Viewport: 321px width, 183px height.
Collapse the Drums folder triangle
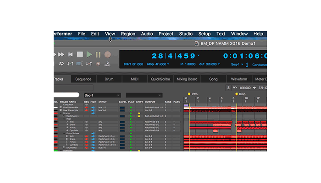click(61, 113)
